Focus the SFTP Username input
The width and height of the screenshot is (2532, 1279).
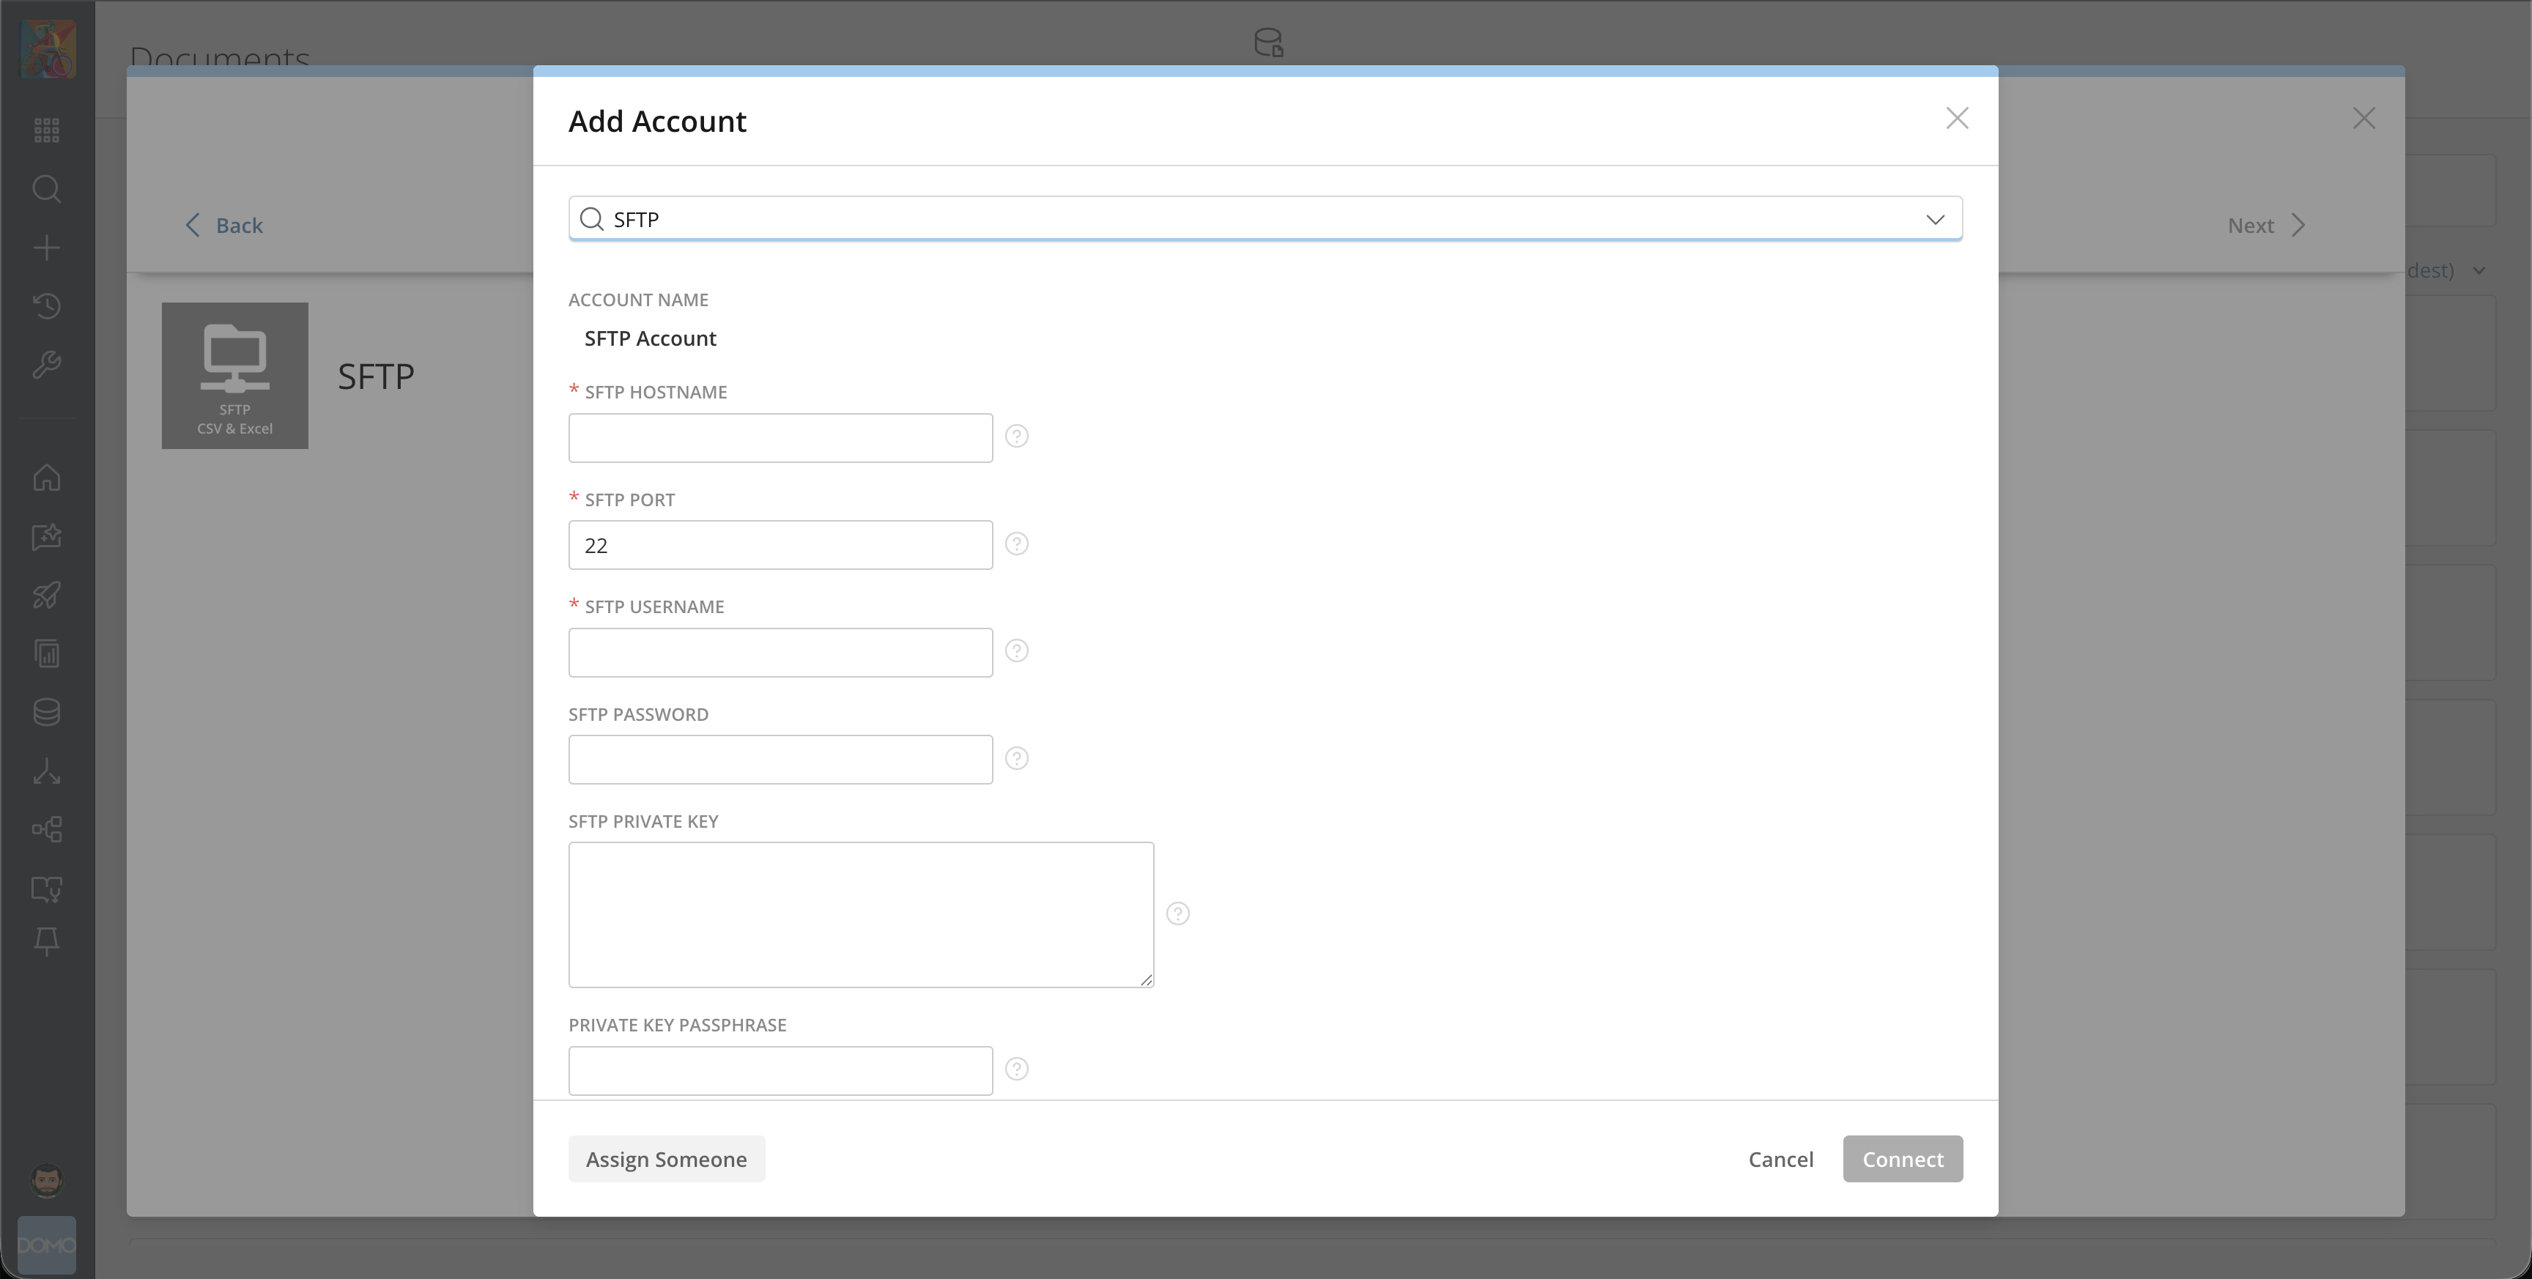(780, 652)
